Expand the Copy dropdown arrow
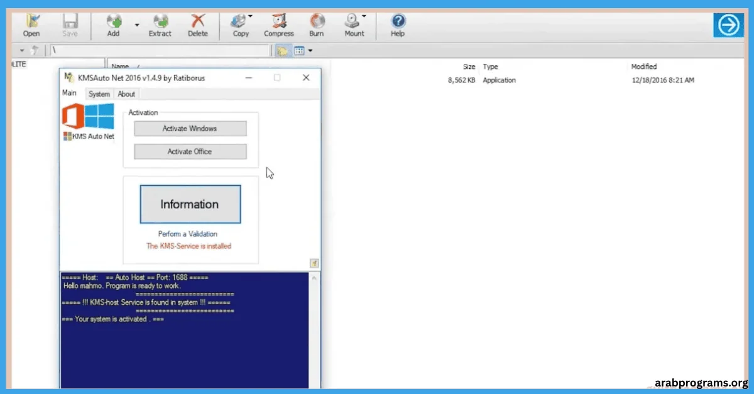Image resolution: width=754 pixels, height=394 pixels. point(250,17)
